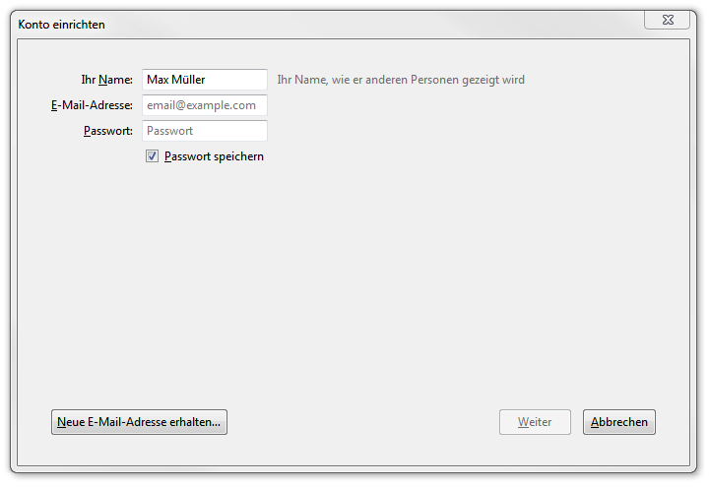
Task: Click the Passwort label beside the field
Action: [x=108, y=131]
